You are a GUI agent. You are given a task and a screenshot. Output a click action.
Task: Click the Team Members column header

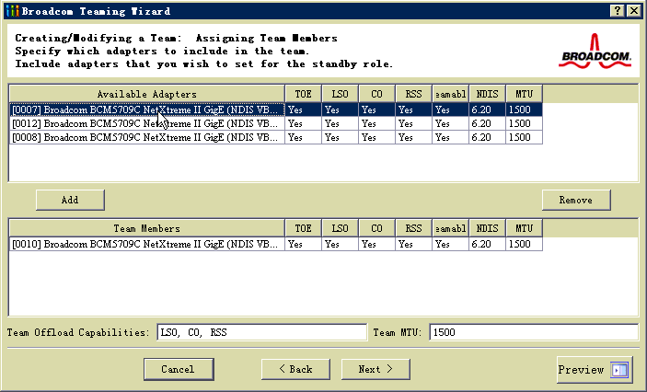pos(147,228)
